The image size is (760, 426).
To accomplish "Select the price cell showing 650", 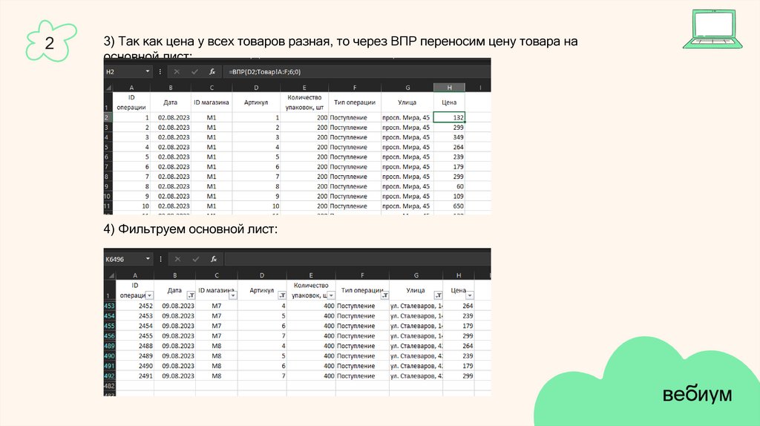I will [x=449, y=206].
